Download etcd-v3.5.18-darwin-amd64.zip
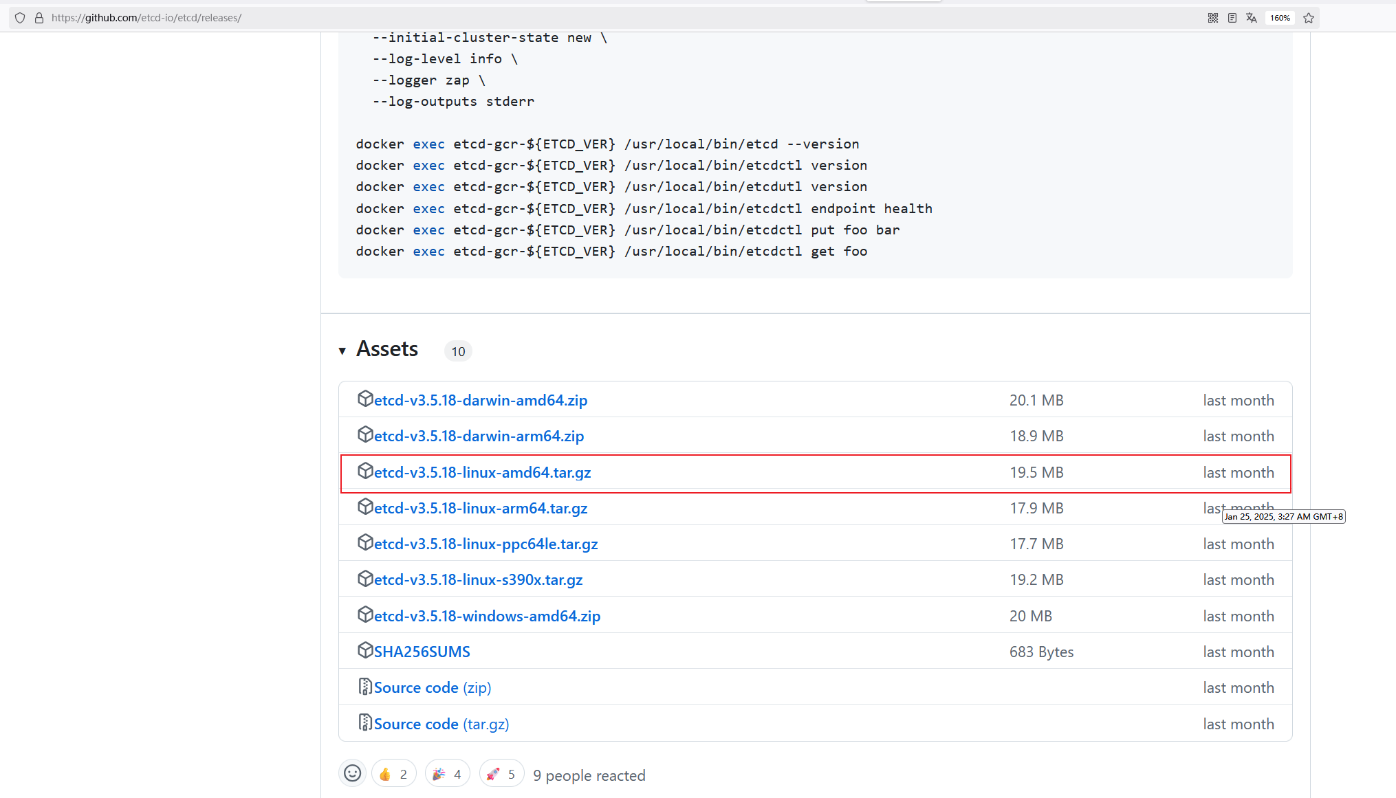1396x798 pixels. (x=481, y=400)
